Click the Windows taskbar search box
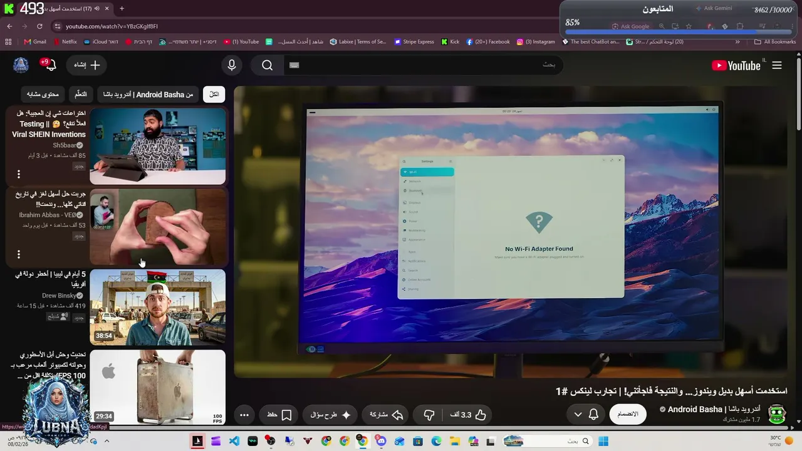802x451 pixels. (547, 442)
